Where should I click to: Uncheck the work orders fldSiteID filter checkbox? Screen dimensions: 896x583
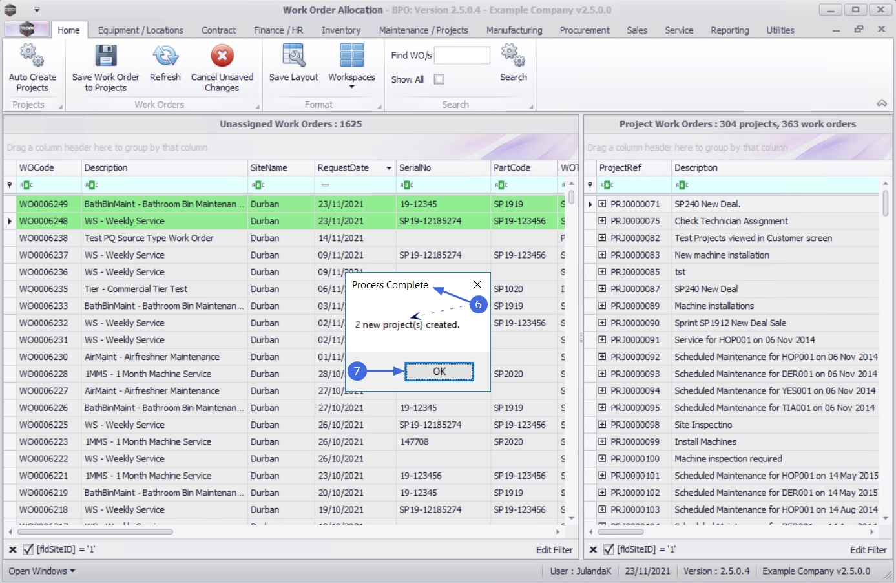(28, 549)
